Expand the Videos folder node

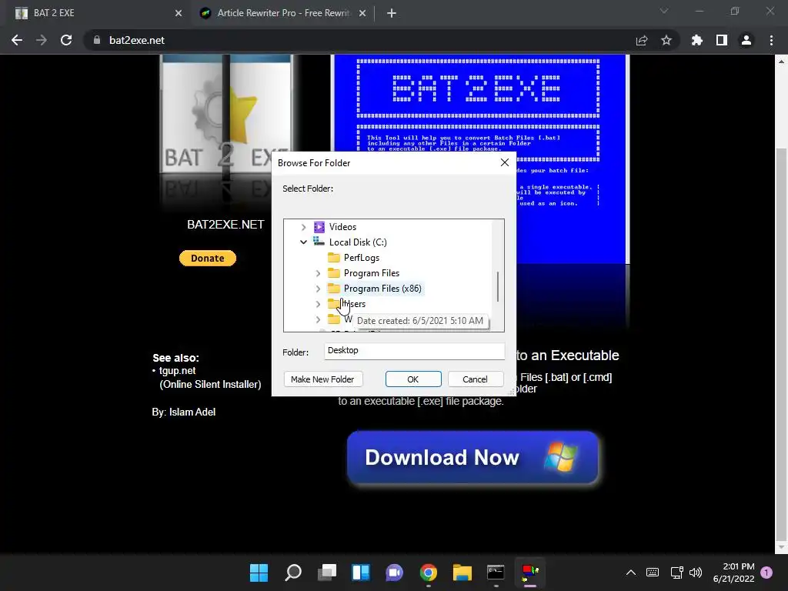(x=303, y=227)
